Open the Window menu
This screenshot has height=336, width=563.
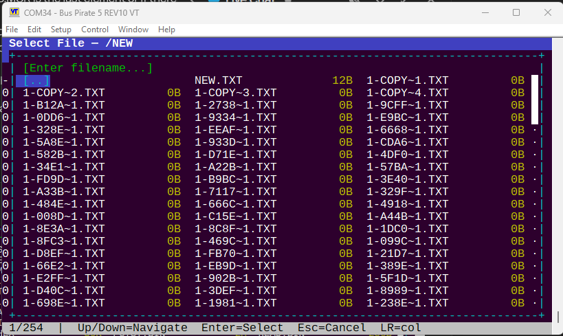click(133, 30)
